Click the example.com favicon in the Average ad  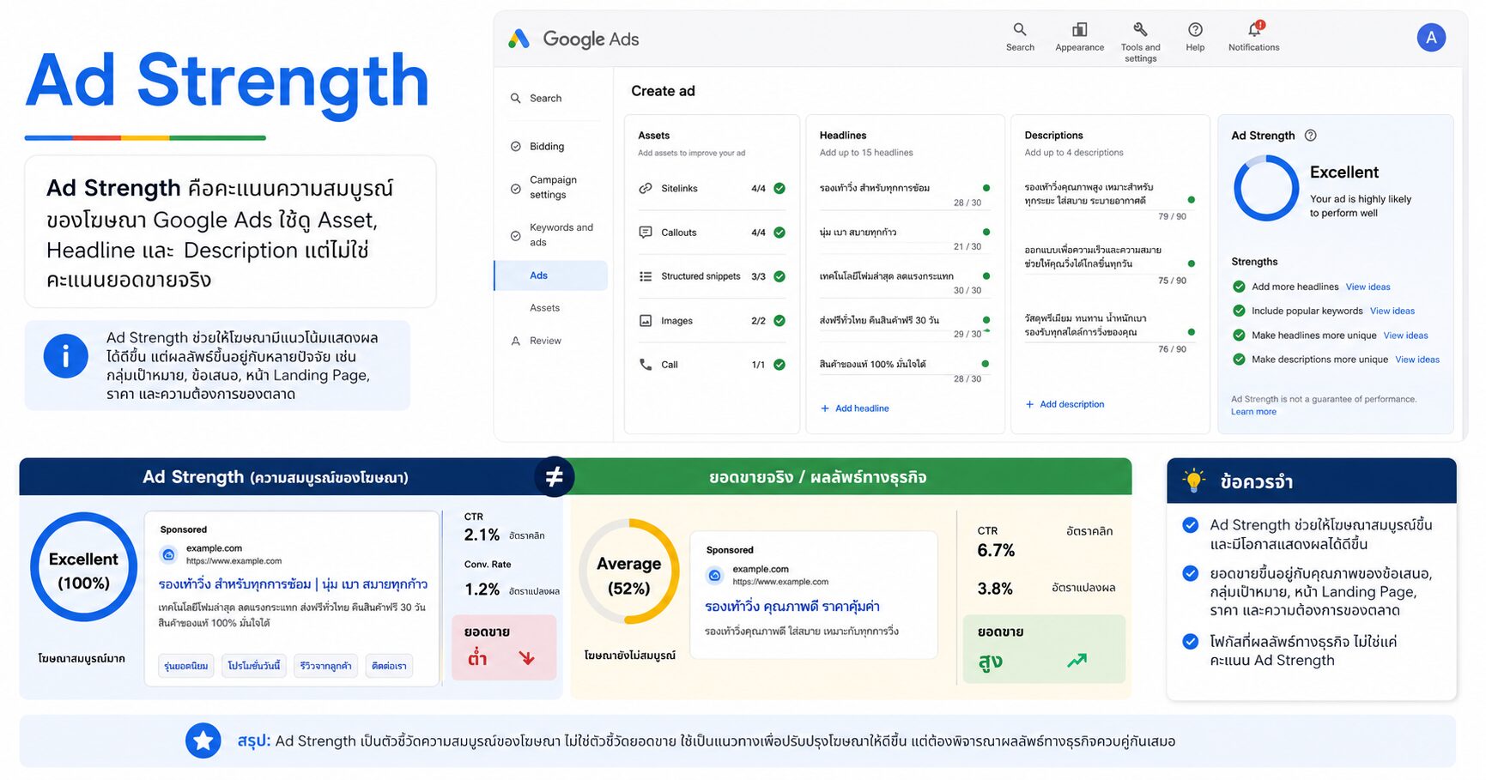click(714, 575)
